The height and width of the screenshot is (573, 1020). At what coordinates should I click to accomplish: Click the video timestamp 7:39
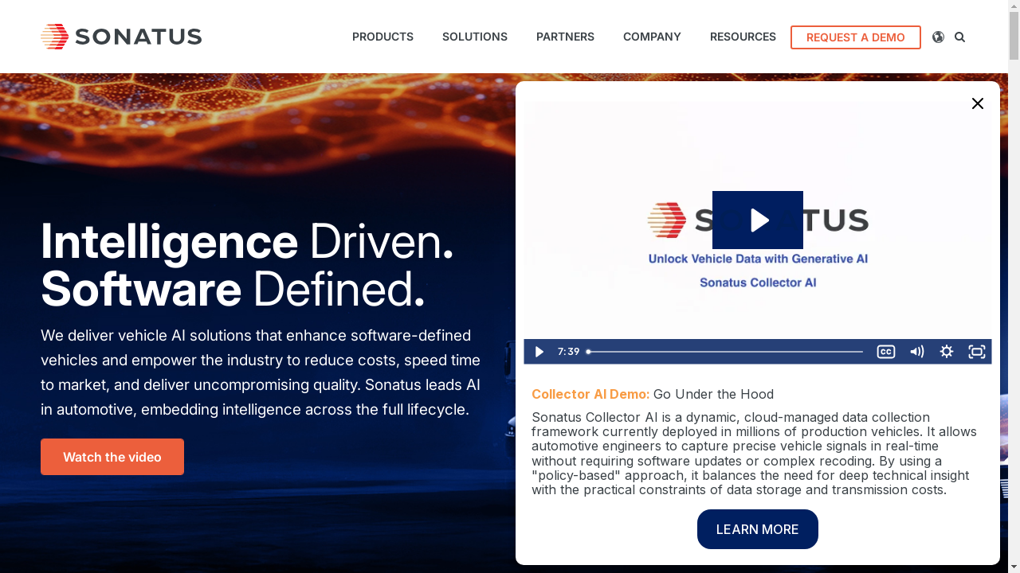click(569, 352)
